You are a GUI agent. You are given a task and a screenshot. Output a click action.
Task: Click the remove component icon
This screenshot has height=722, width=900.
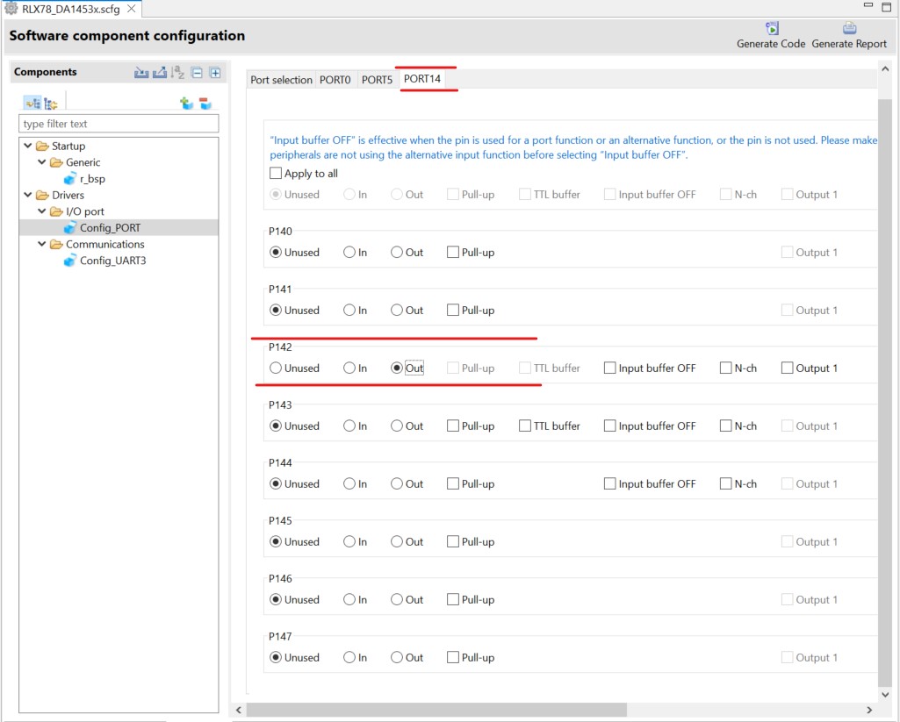[205, 104]
